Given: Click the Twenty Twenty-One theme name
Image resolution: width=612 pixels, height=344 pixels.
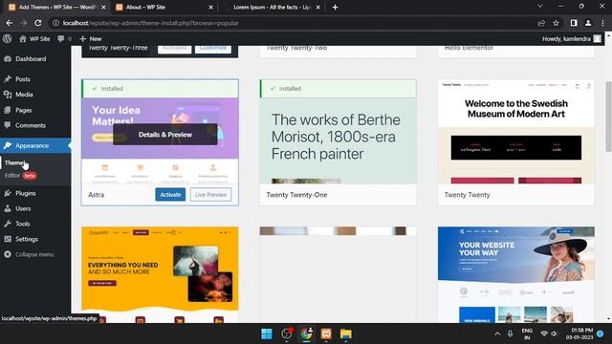Looking at the screenshot, I should point(296,195).
